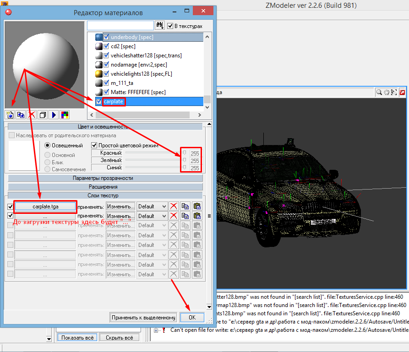Paste into the carplate.tga texture layer row
Image resolution: width=409 pixels, height=352 pixels.
tap(197, 207)
